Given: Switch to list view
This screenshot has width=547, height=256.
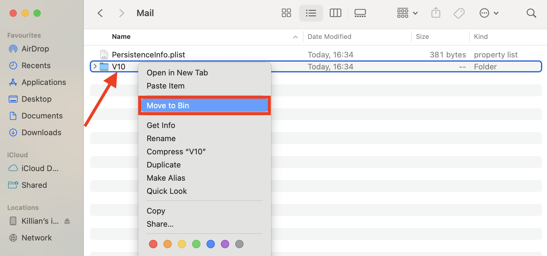Looking at the screenshot, I should point(311,13).
